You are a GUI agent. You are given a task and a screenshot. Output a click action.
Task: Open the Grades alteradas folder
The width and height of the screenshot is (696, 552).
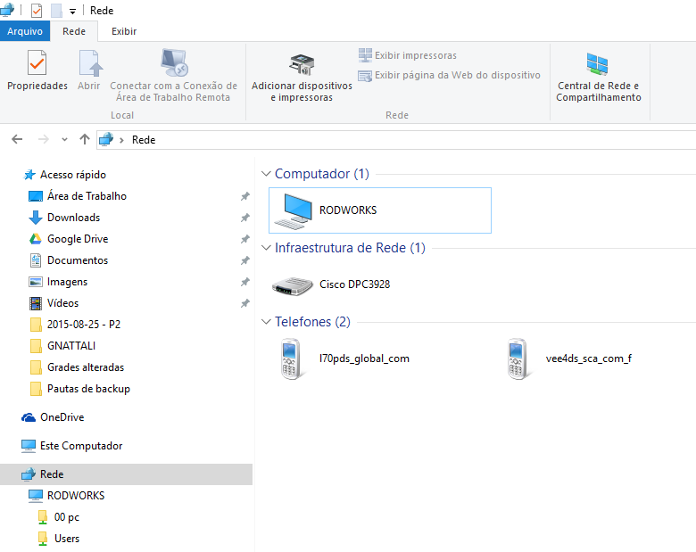[77, 367]
